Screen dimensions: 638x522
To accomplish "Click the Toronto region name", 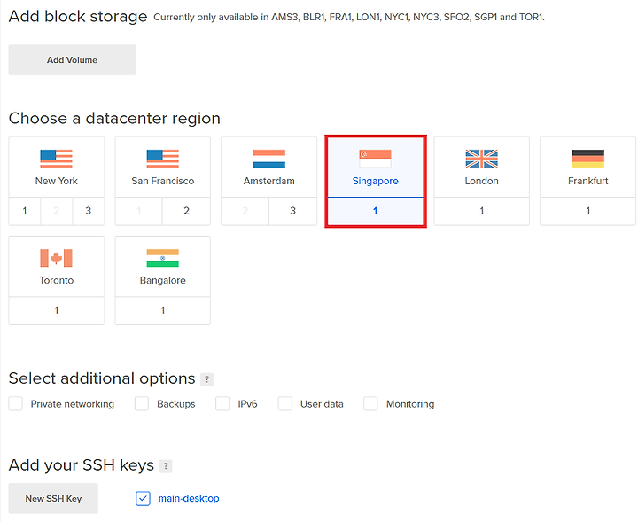I will click(x=57, y=280).
